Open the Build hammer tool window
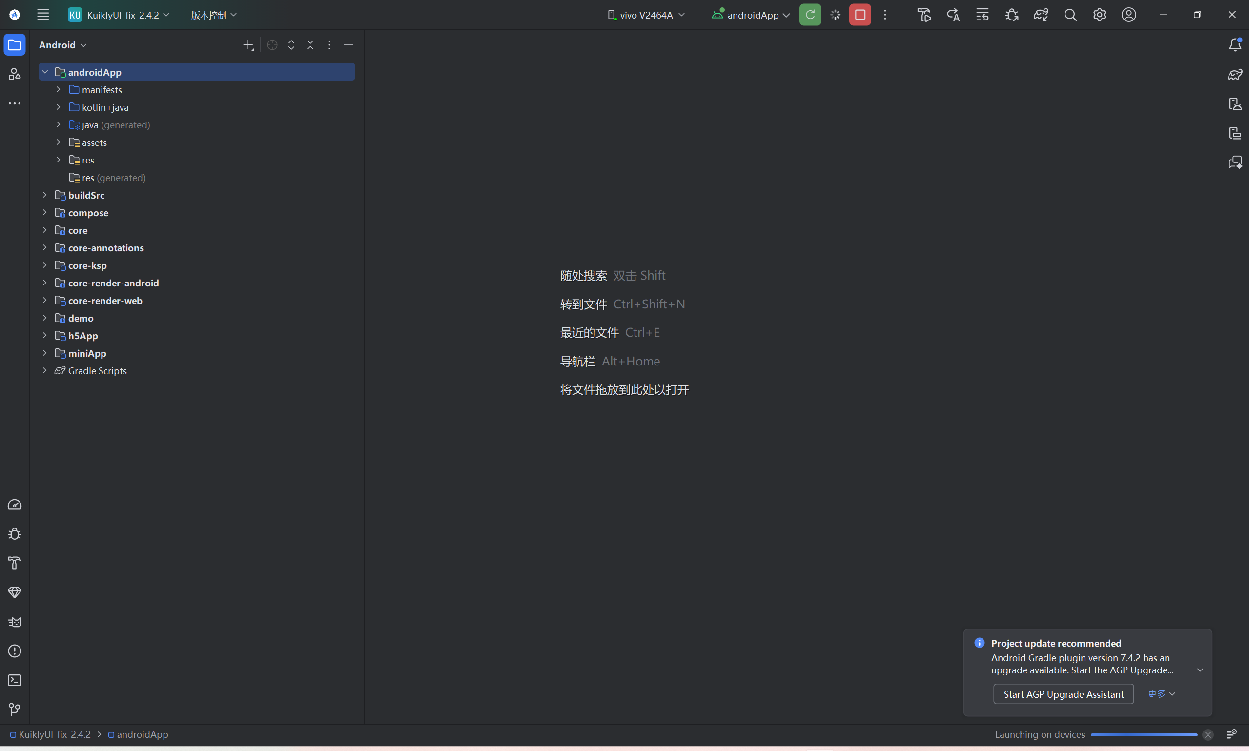 tap(15, 563)
